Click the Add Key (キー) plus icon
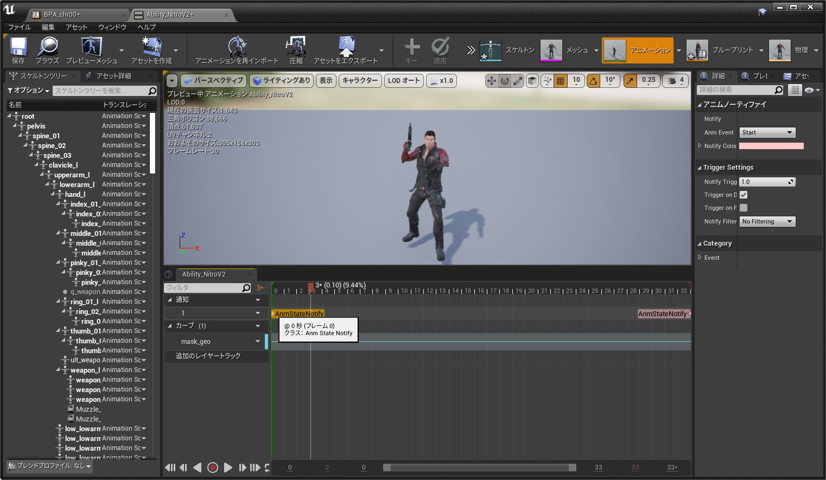This screenshot has width=826, height=480. (x=412, y=47)
